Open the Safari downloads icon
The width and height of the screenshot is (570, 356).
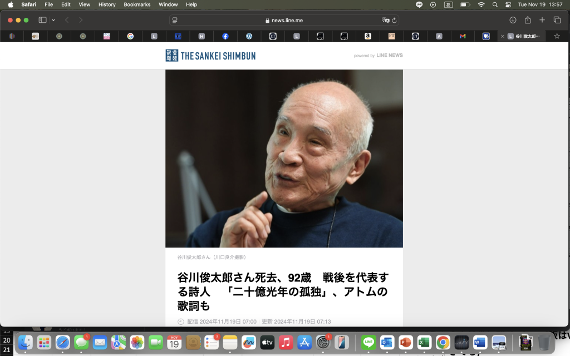coord(513,20)
